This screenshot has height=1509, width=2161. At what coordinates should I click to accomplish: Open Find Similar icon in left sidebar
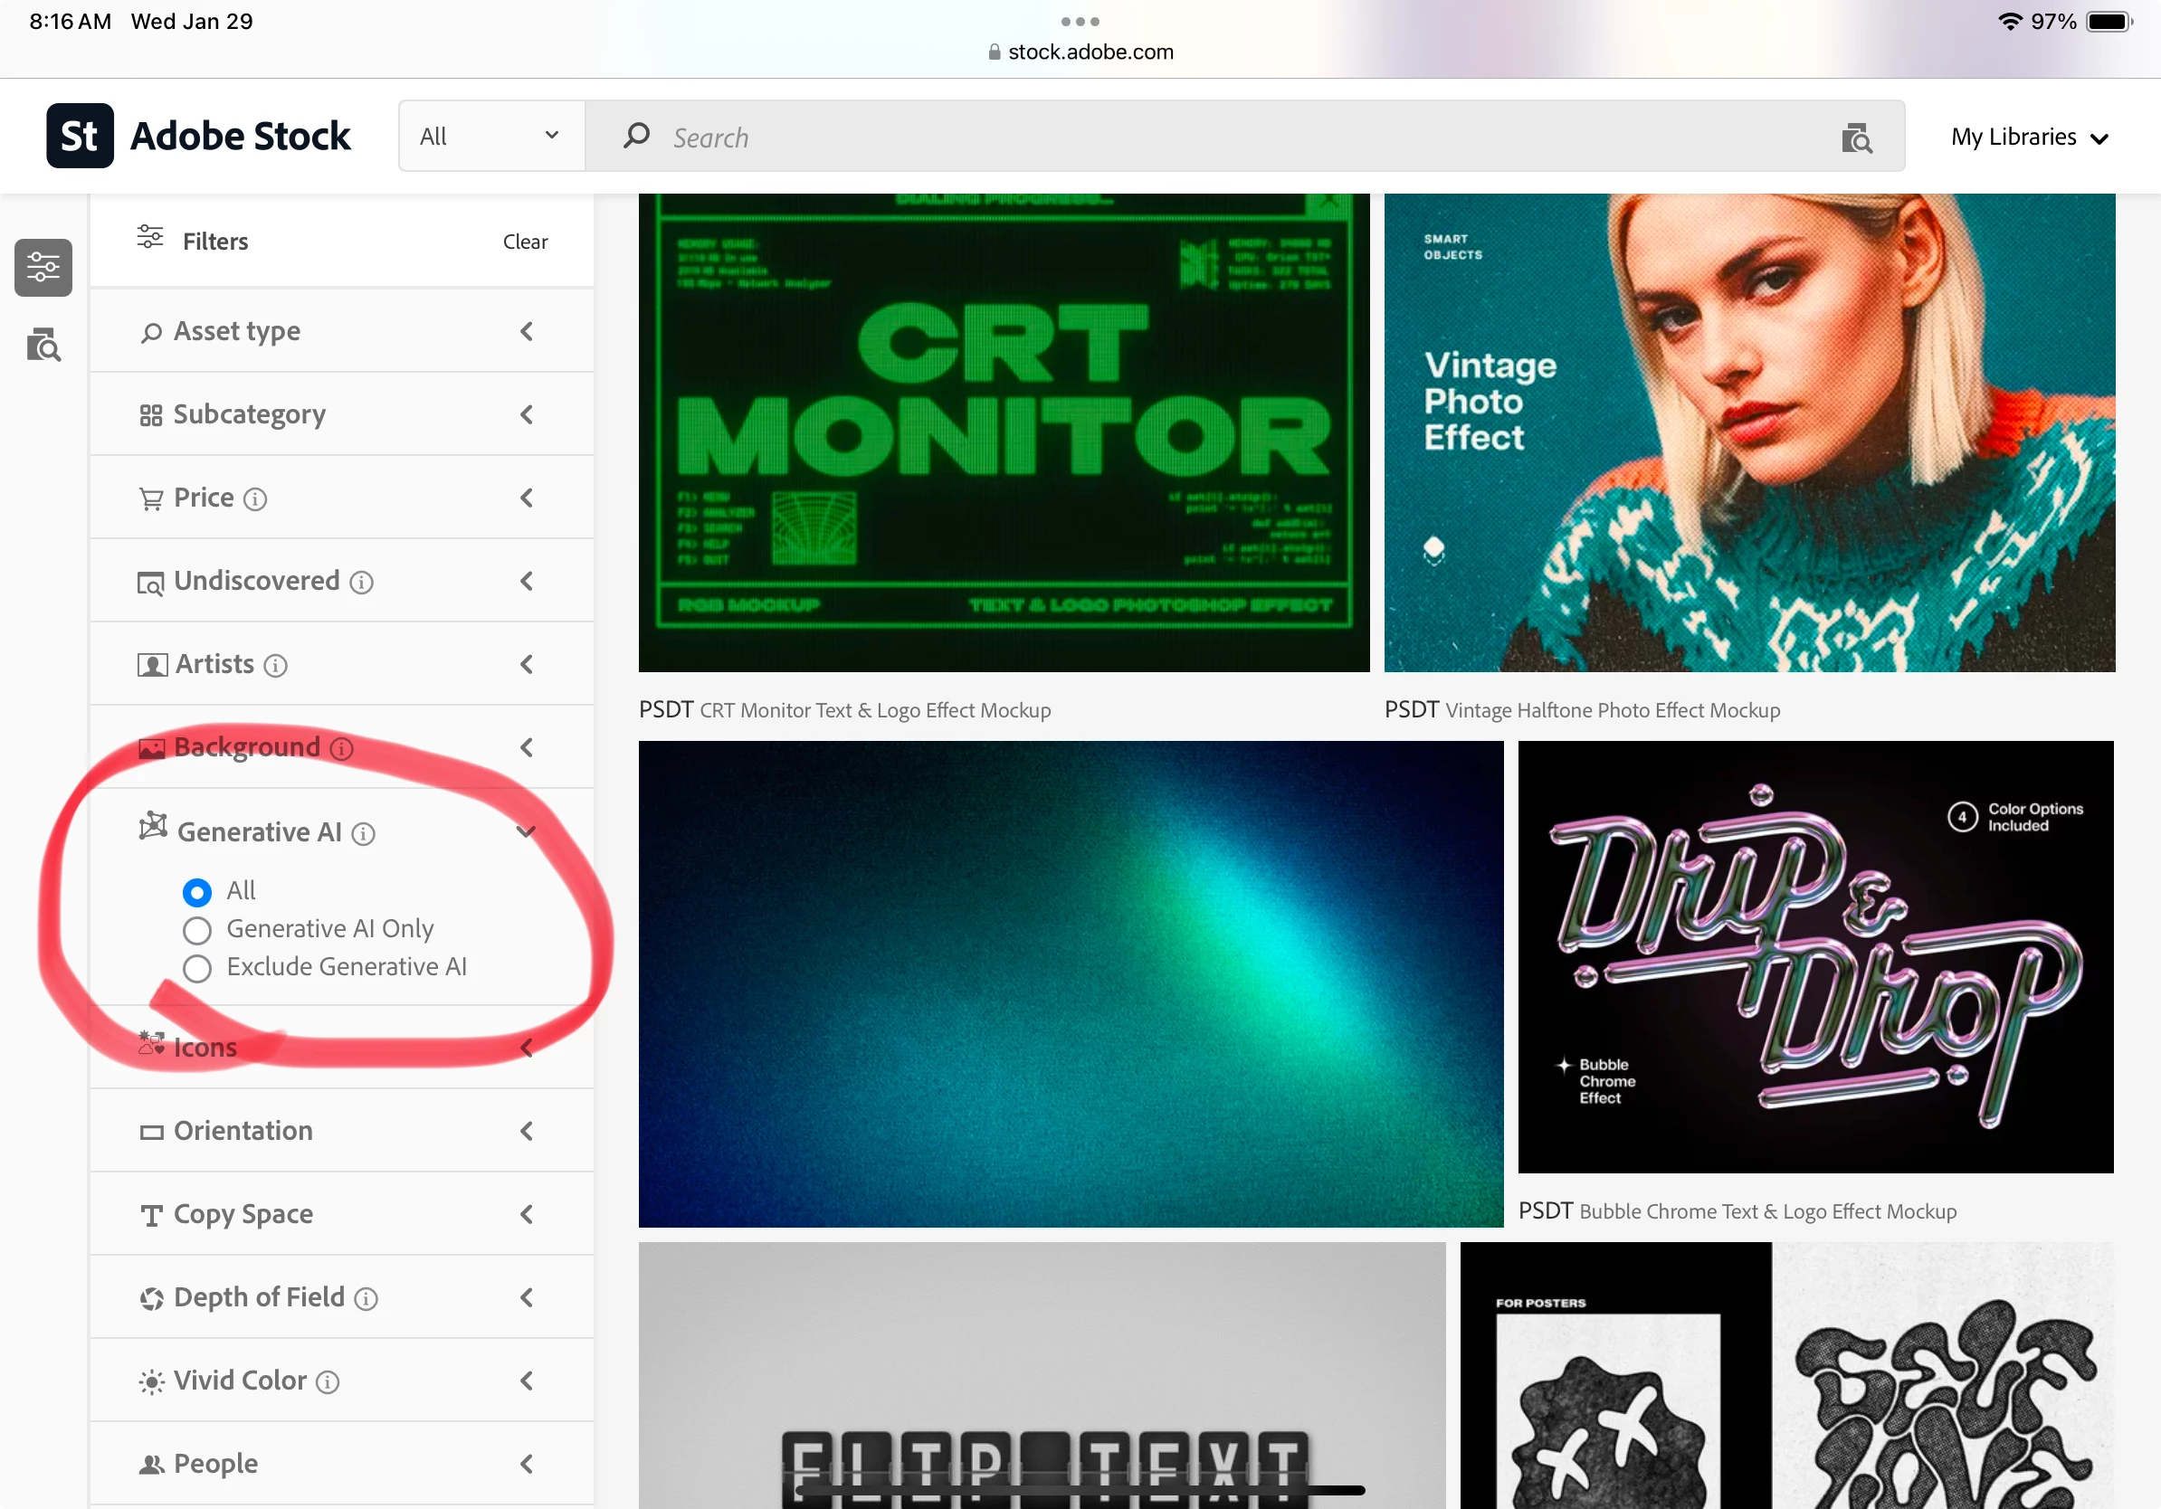click(x=43, y=346)
